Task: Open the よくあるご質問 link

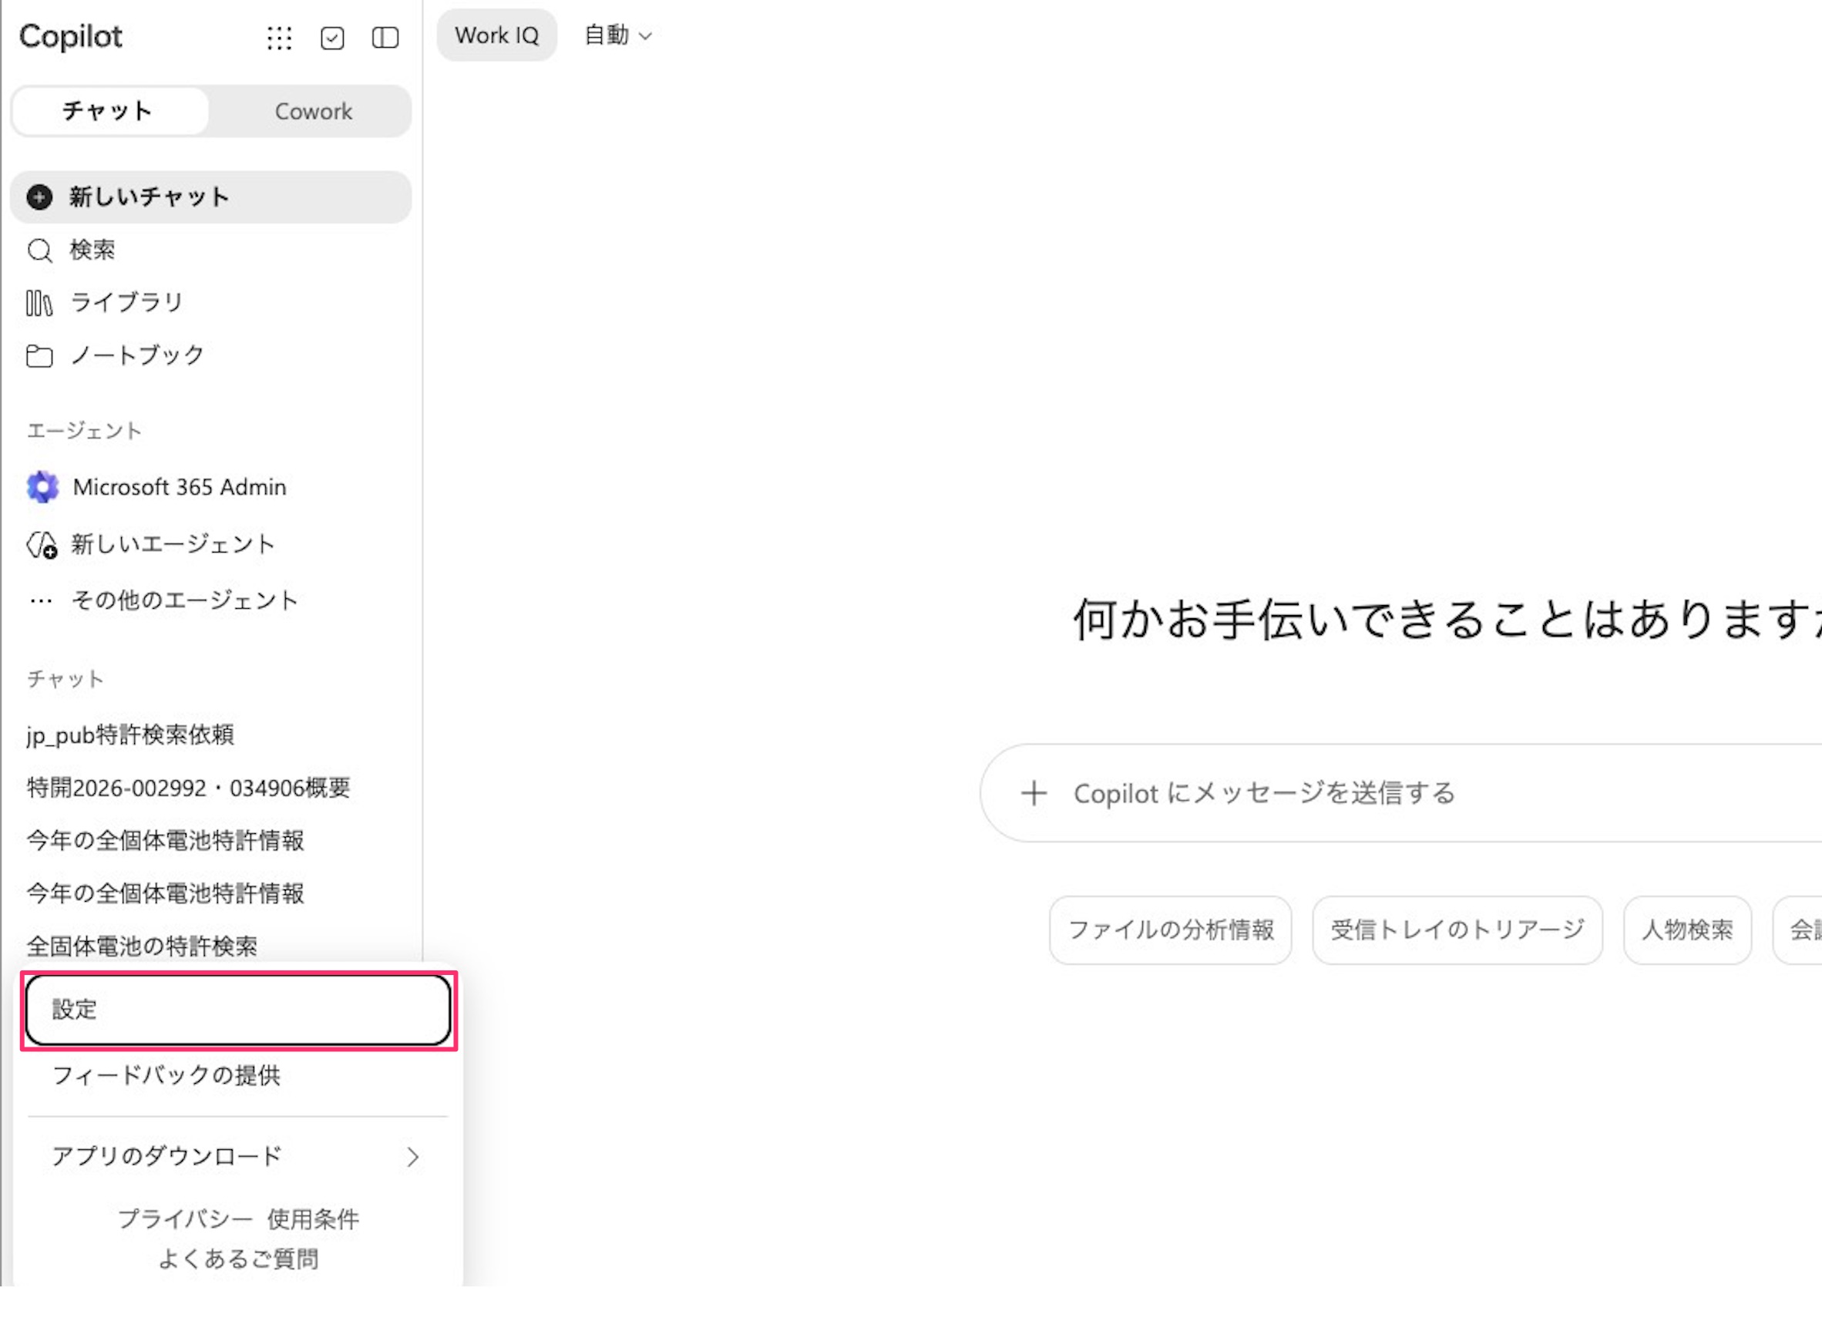Action: 239,1258
